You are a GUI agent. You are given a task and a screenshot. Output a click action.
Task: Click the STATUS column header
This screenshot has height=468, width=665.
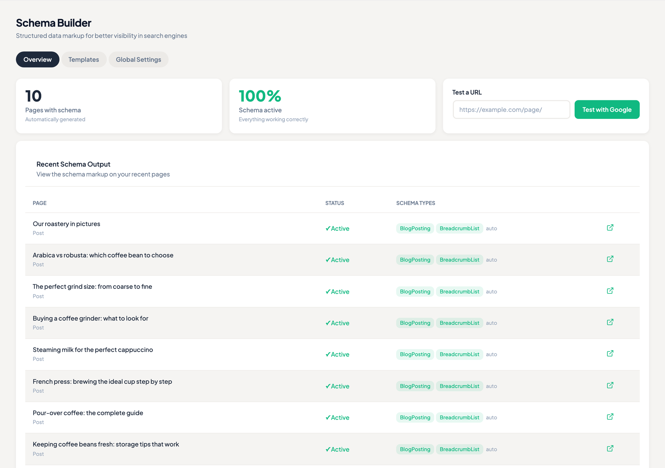click(x=335, y=203)
